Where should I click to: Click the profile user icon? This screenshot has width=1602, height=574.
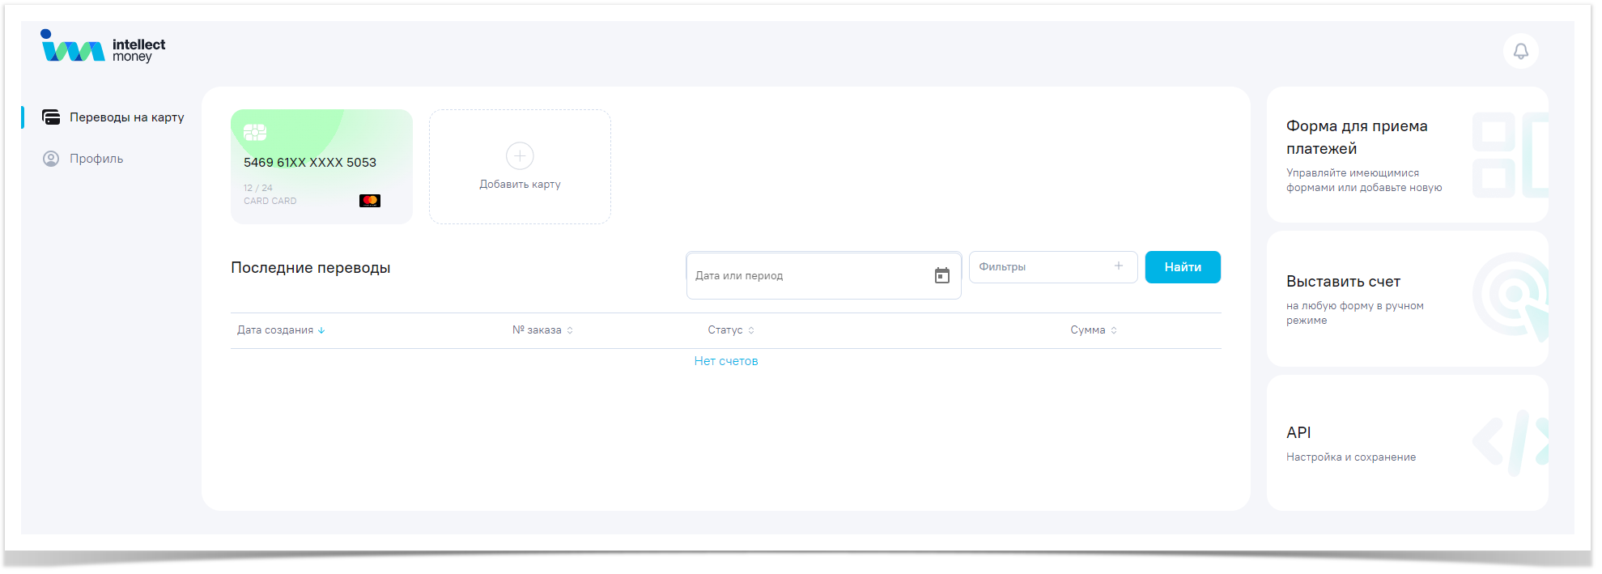click(x=51, y=159)
